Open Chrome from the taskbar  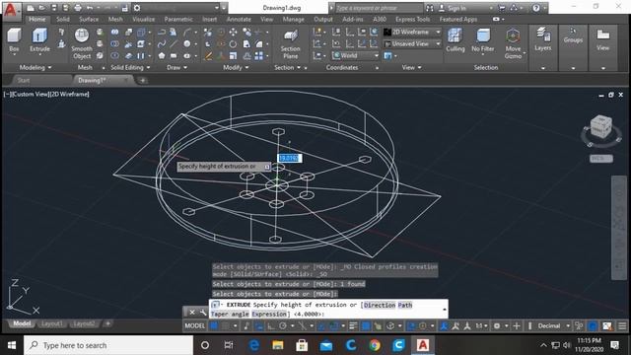point(375,345)
